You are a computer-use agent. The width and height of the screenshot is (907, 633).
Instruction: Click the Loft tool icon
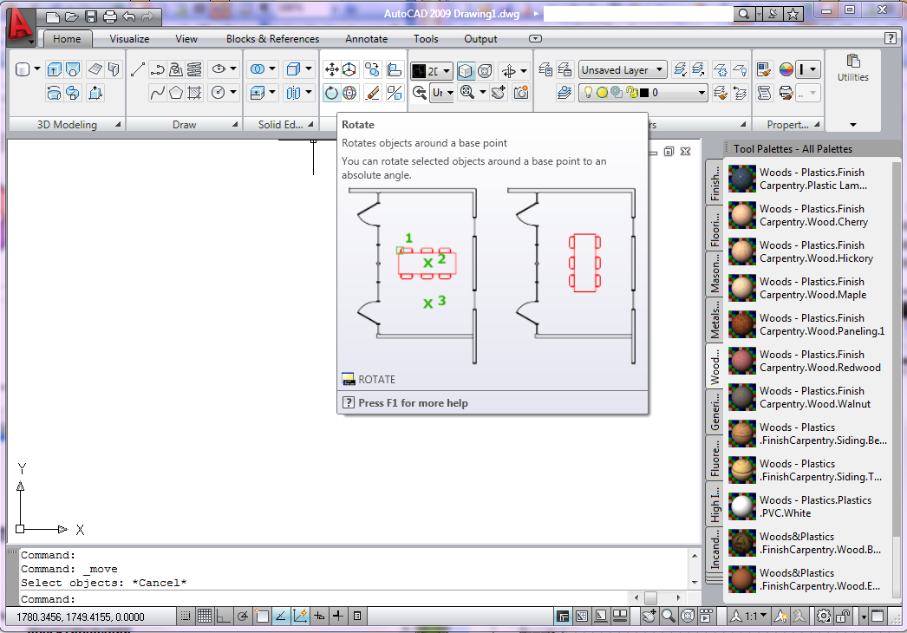(x=73, y=69)
